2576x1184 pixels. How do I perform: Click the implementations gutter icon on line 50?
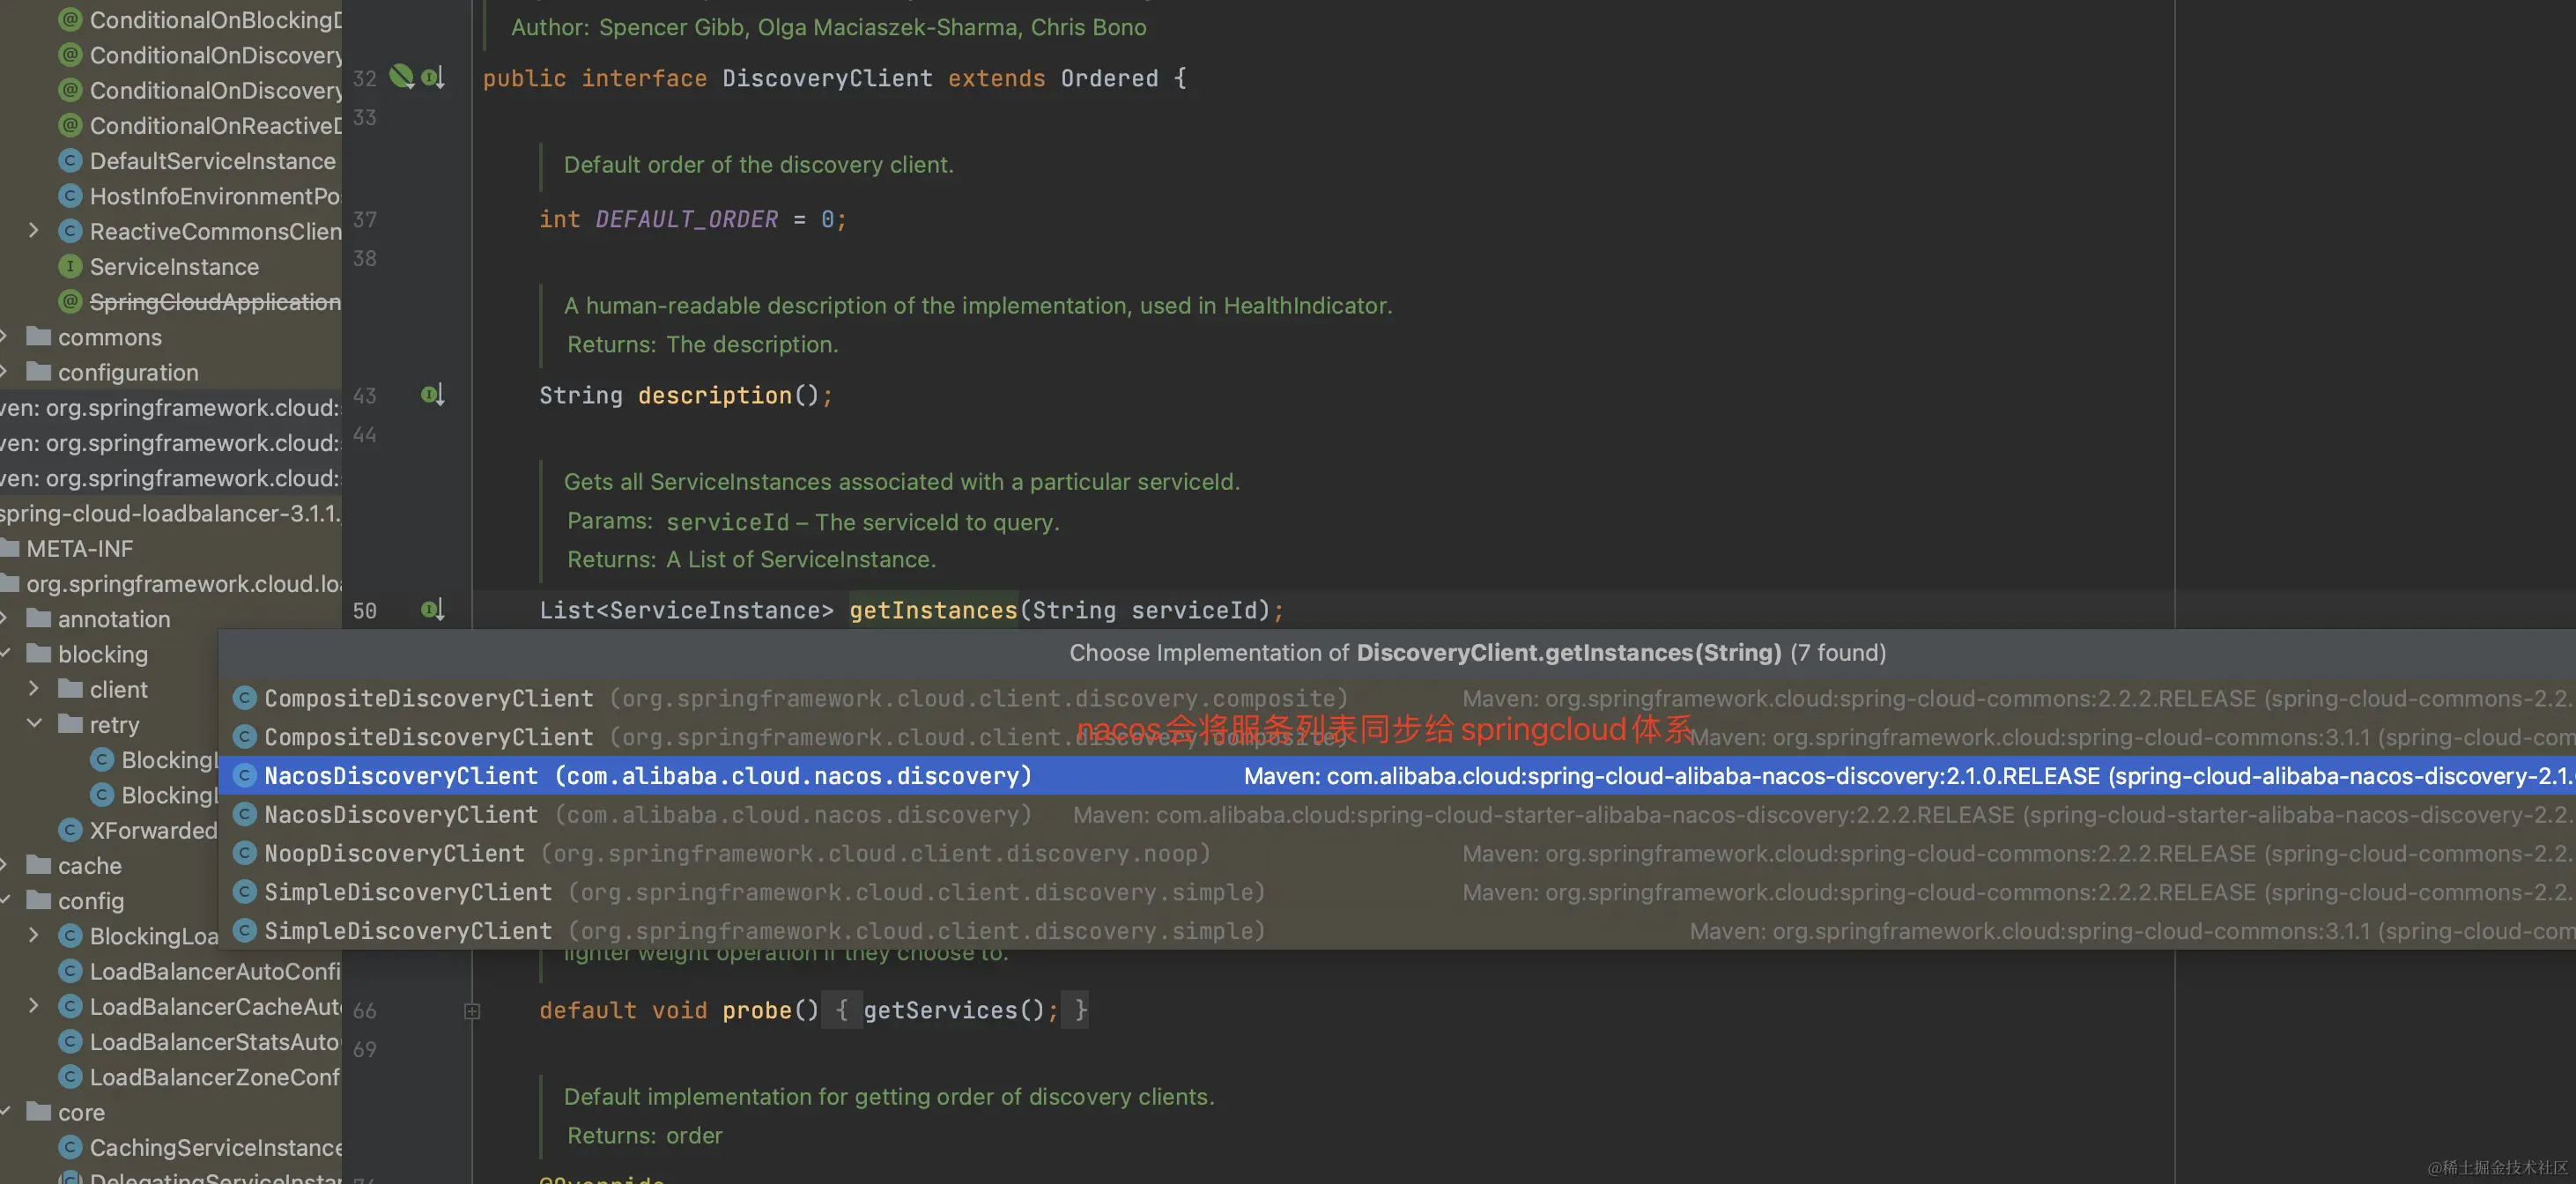pyautogui.click(x=432, y=609)
